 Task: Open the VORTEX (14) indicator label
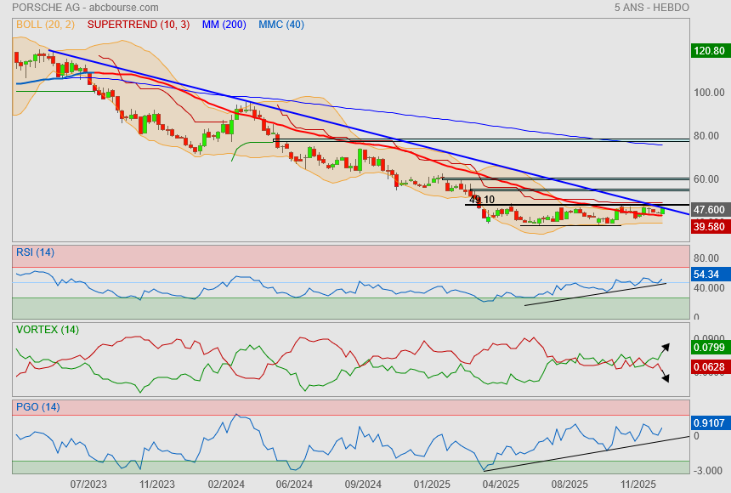point(47,330)
